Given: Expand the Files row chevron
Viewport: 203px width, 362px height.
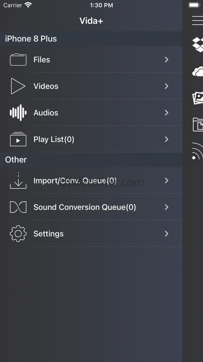Looking at the screenshot, I should 167,60.
